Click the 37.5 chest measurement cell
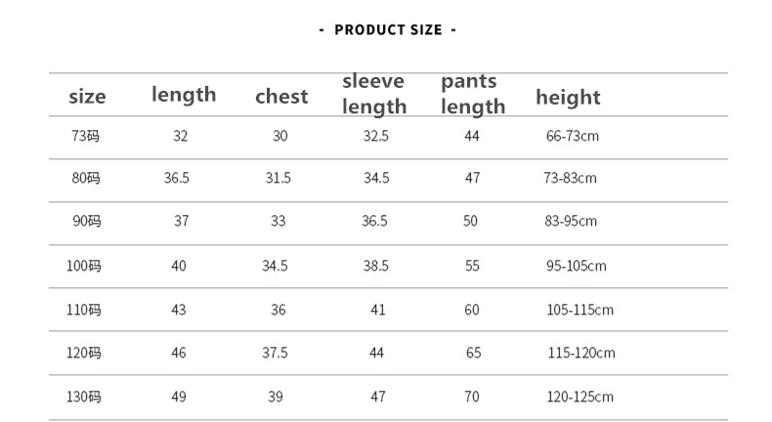772x422 pixels. tap(275, 353)
